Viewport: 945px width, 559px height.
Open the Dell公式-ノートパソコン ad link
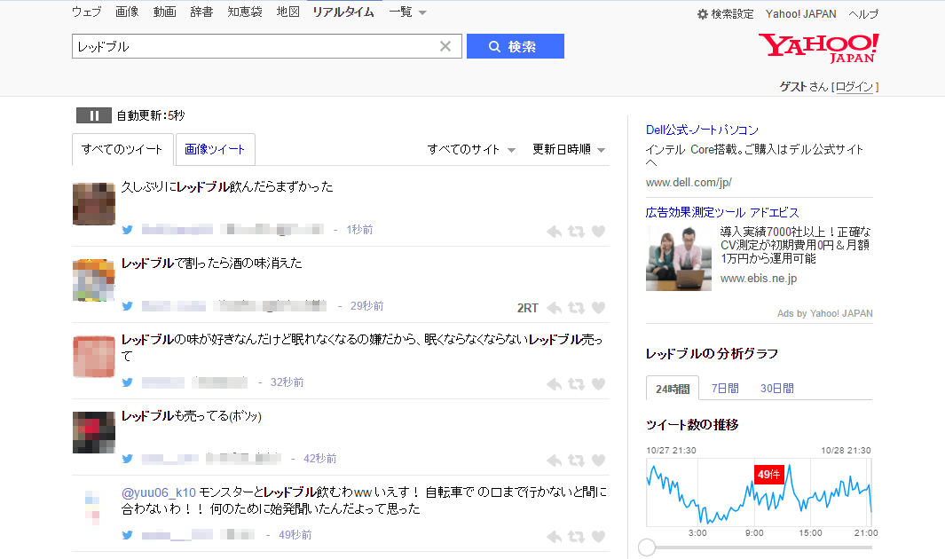[x=702, y=130]
